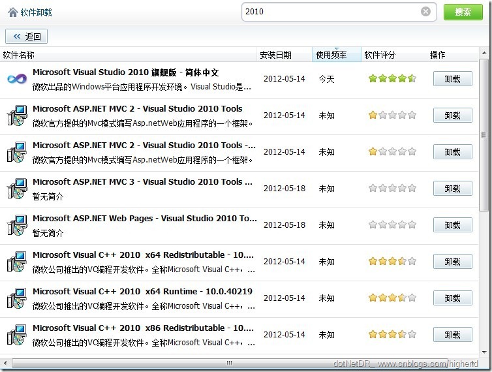Click the 操作 column header
Image resolution: width=492 pixels, height=372 pixels.
(437, 55)
